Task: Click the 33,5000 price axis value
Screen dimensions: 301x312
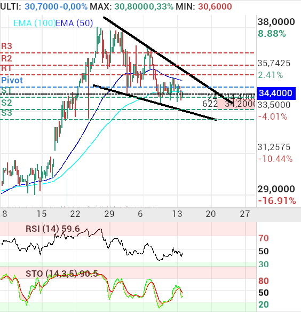Action: (274, 105)
